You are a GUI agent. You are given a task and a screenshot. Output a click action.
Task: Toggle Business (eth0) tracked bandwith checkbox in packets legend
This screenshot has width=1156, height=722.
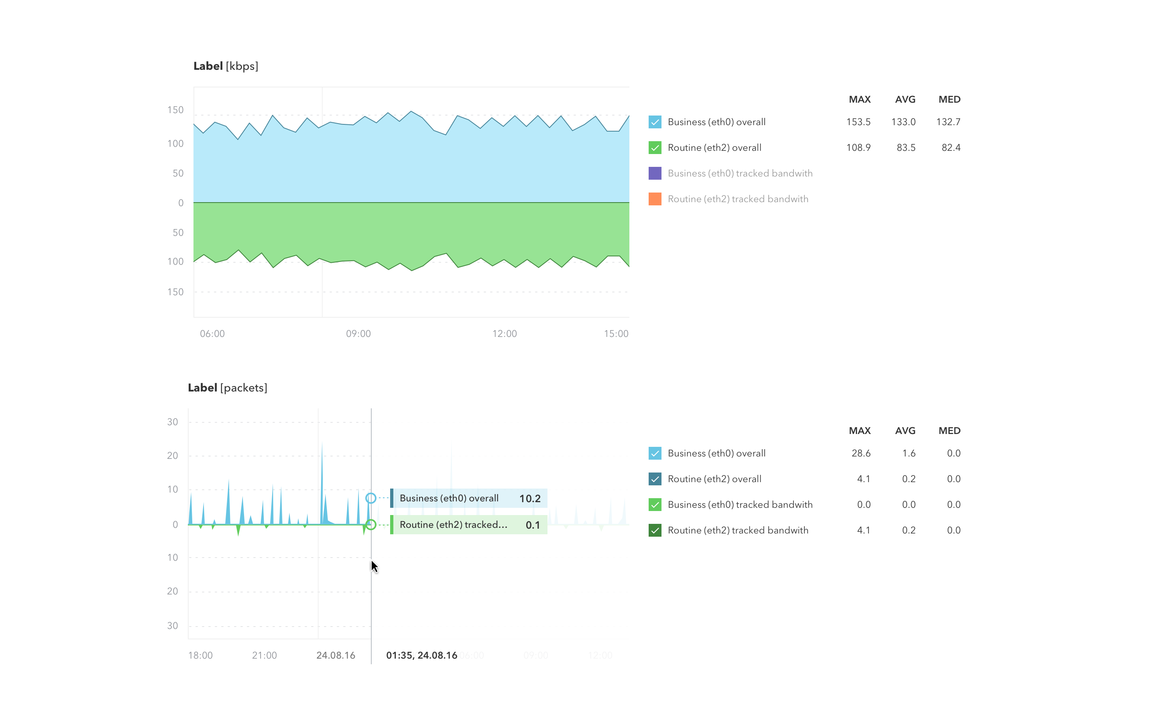(x=655, y=505)
